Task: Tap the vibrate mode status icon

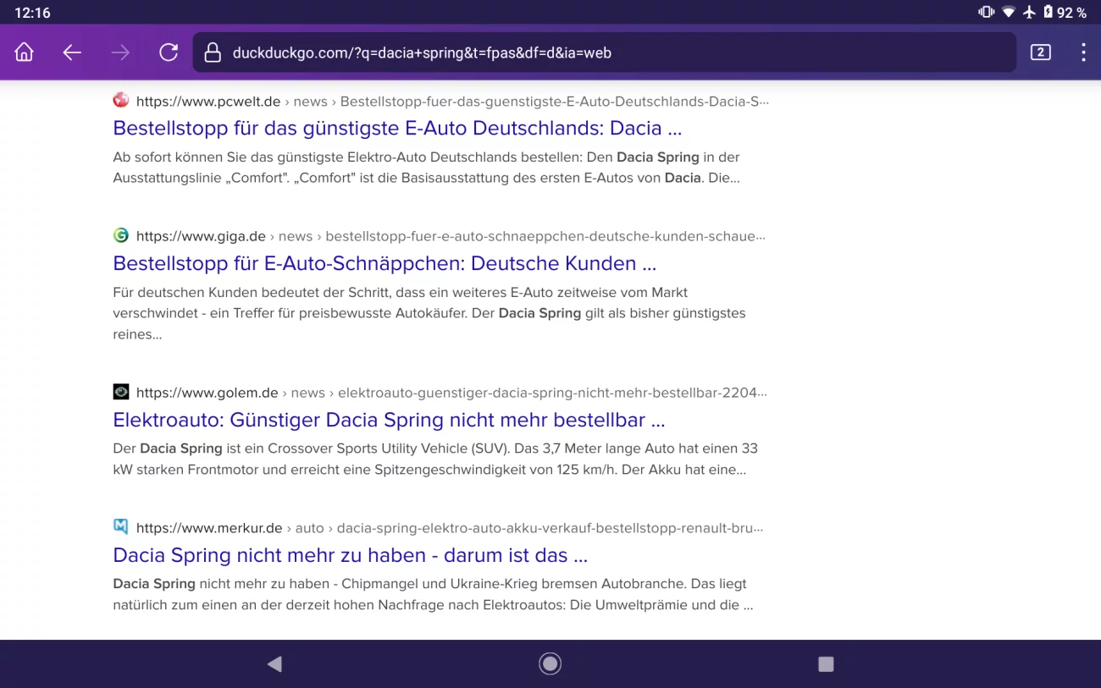Action: 986,12
